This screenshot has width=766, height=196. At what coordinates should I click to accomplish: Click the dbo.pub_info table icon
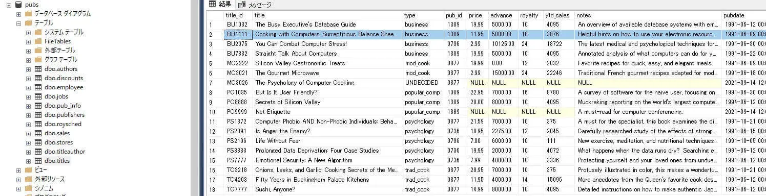(x=38, y=106)
